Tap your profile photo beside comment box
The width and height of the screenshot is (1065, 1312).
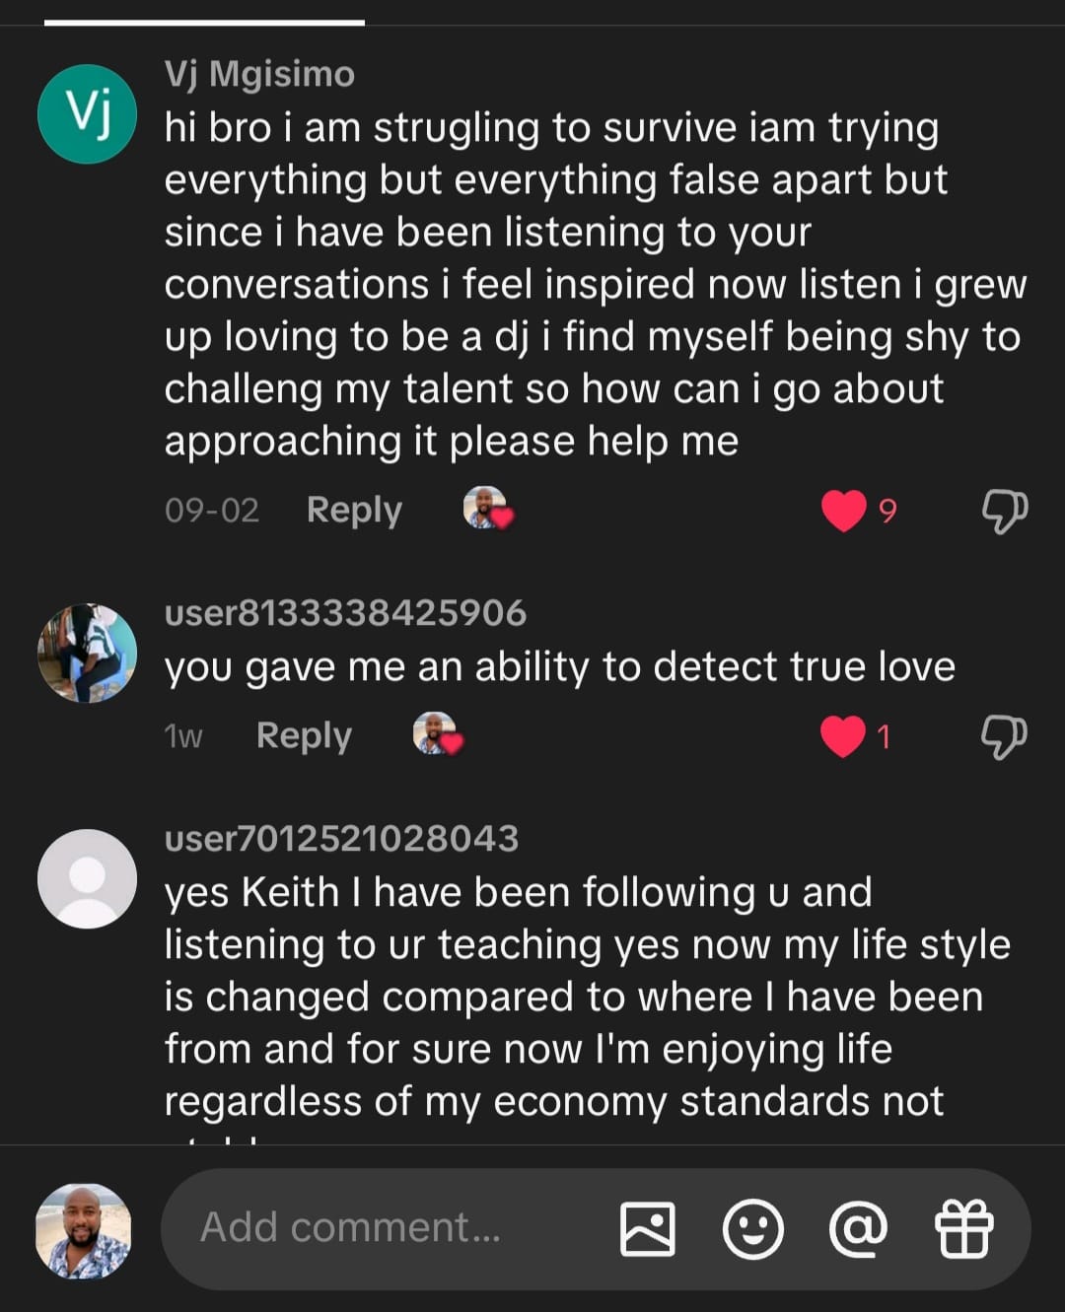[84, 1230]
